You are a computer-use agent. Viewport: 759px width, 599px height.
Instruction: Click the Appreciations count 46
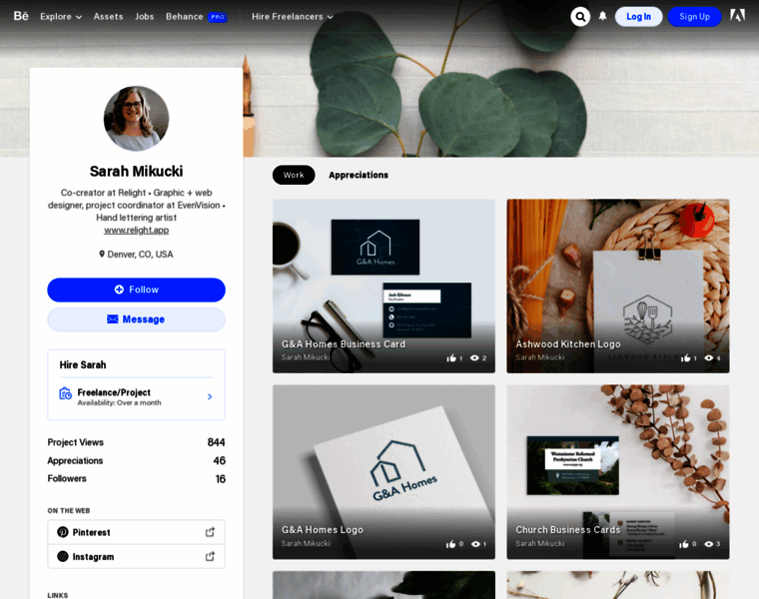point(220,460)
